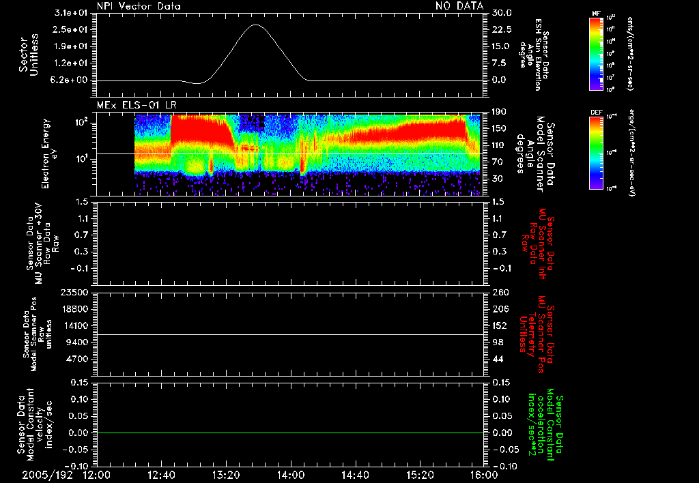Select the '2005/192' date label
699x483 pixels.
point(48,475)
